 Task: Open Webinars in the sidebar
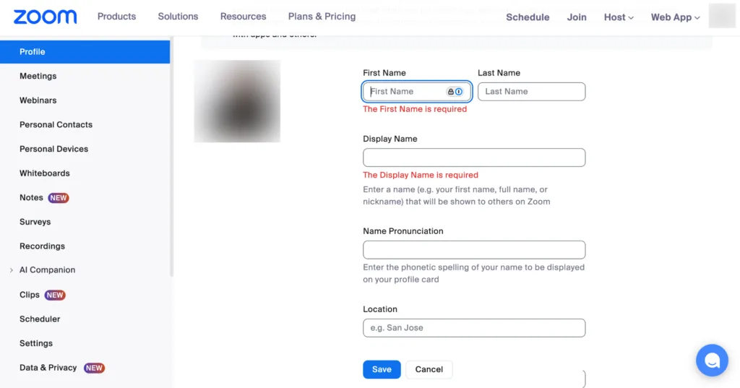[x=38, y=100]
